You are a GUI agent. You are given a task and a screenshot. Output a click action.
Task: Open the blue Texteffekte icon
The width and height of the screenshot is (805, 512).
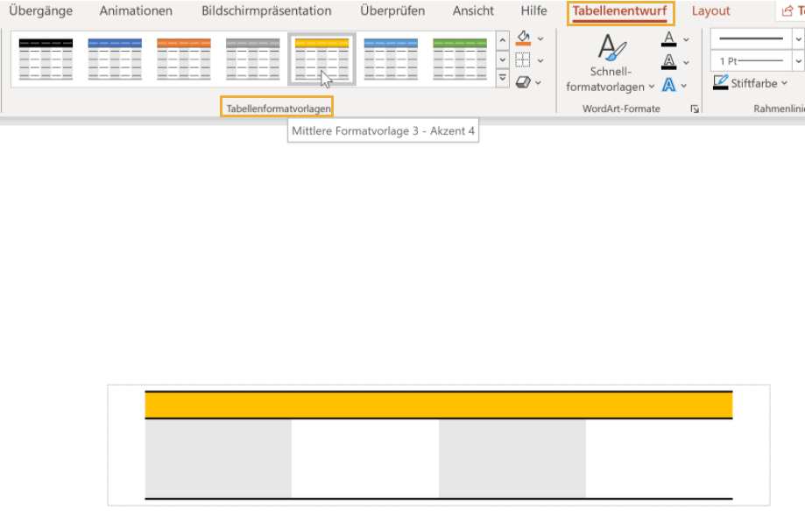(668, 84)
